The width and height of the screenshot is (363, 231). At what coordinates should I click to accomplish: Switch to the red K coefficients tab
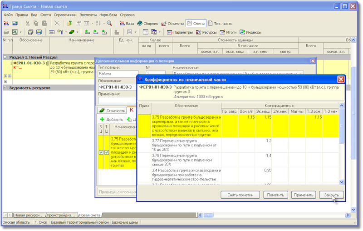[132, 110]
